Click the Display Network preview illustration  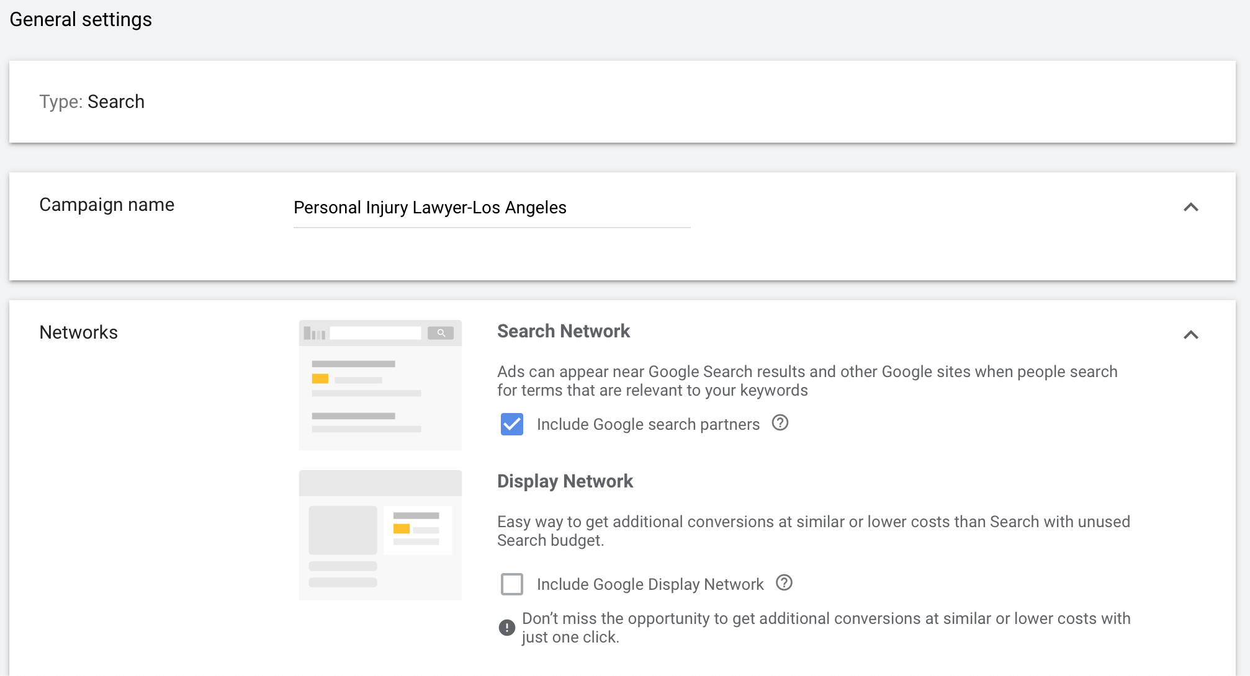(380, 535)
